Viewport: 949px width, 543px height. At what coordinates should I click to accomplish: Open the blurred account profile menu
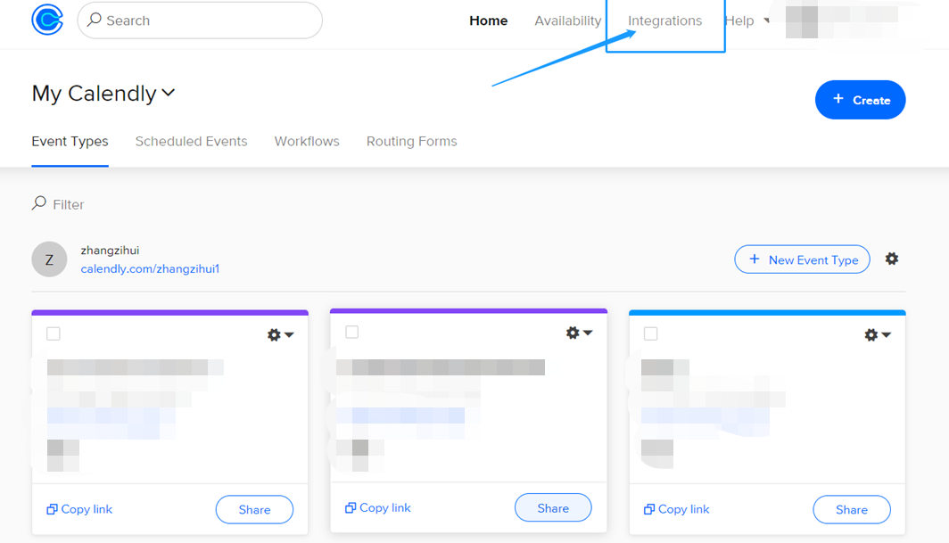841,21
